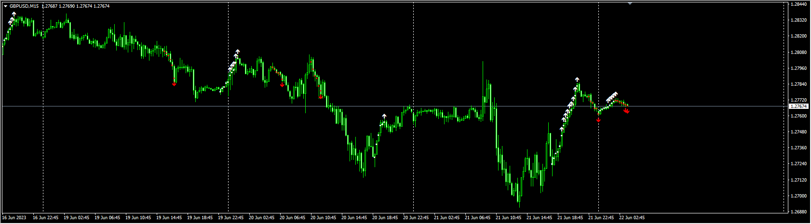The height and width of the screenshot is (224, 811).
Task: Select the current bid price label 1.27674
Action: coord(798,106)
